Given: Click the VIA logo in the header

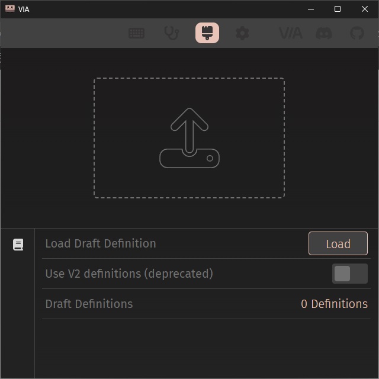Looking at the screenshot, I should (290, 33).
